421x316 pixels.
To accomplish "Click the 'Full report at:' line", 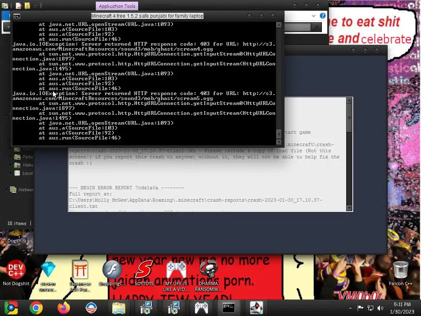I will tap(90, 194).
